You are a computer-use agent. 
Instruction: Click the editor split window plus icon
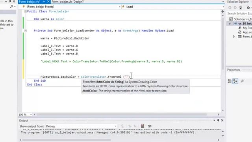(x=223, y=11)
